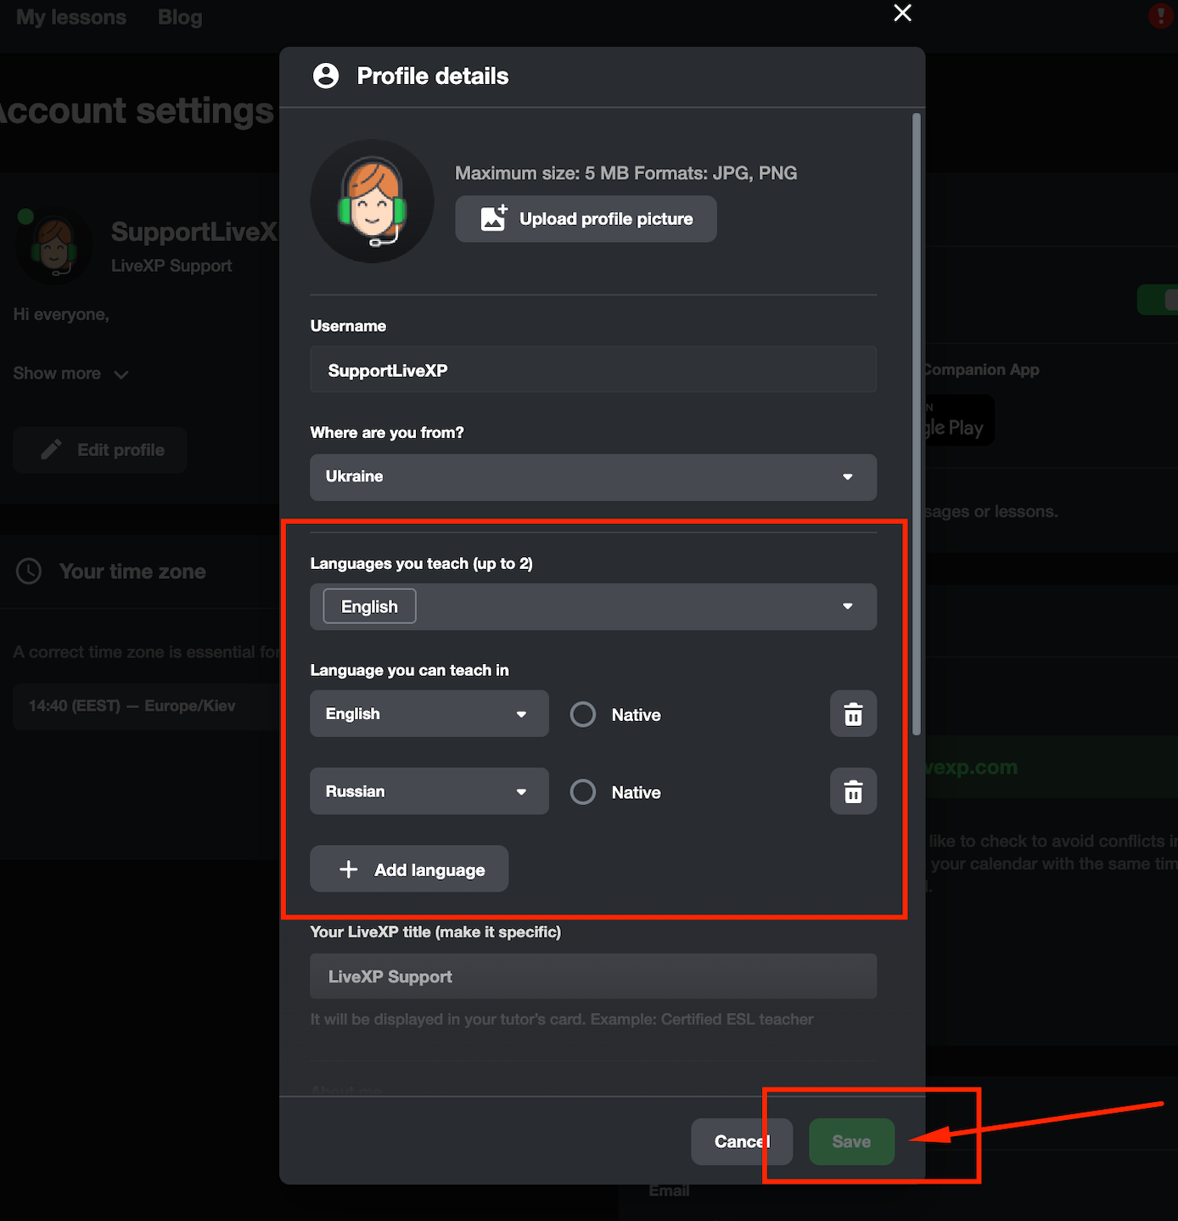Viewport: 1178px width, 1221px height.
Task: Click the profile avatar image in dialog
Action: 372,201
